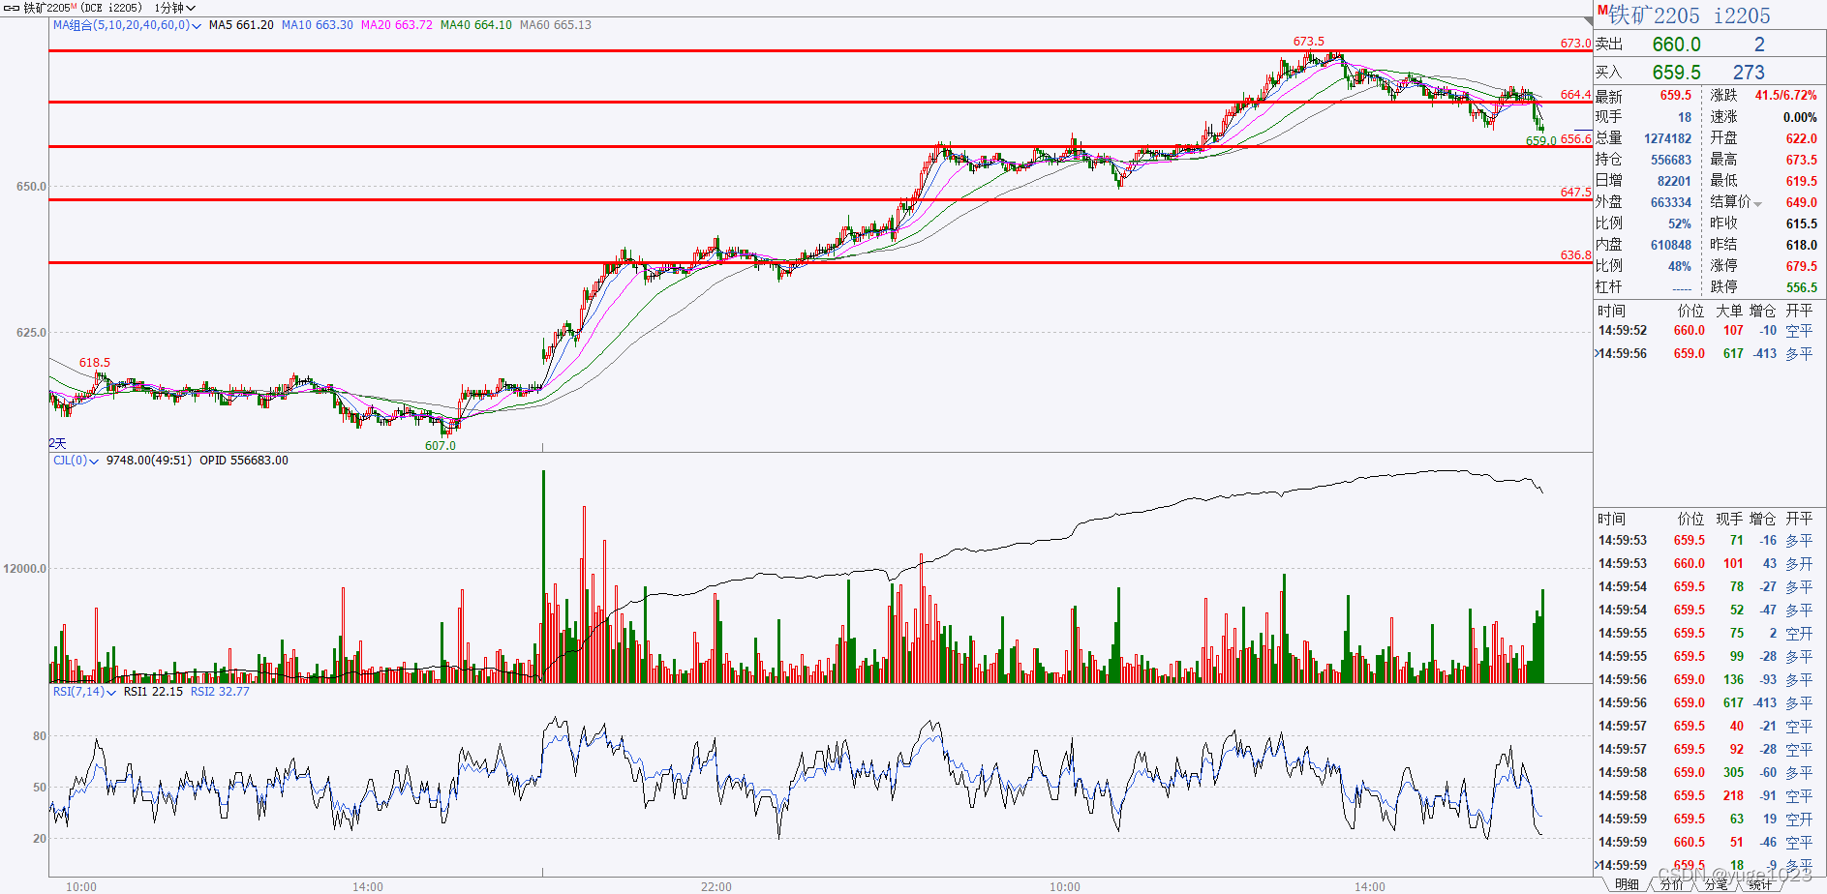Click the RSI2 32.77 readout
The height and width of the screenshot is (894, 1827).
click(x=220, y=692)
